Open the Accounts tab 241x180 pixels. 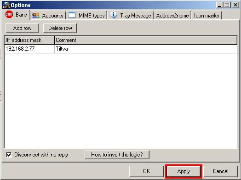click(48, 16)
